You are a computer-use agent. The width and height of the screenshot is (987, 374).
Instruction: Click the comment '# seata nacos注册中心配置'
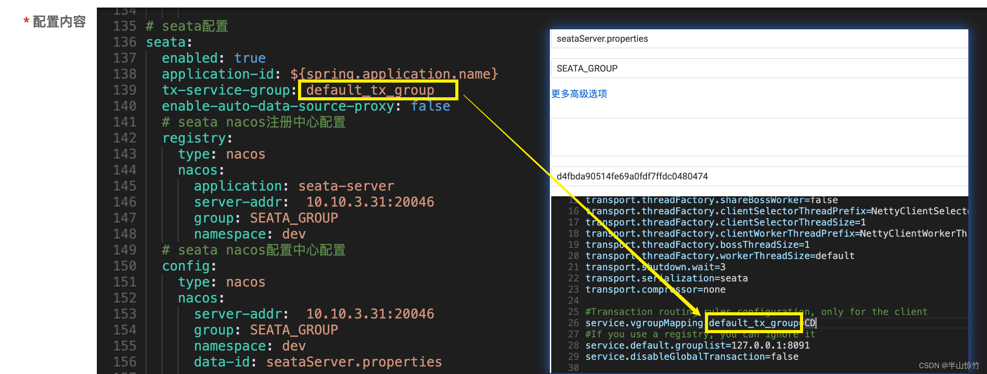(254, 122)
